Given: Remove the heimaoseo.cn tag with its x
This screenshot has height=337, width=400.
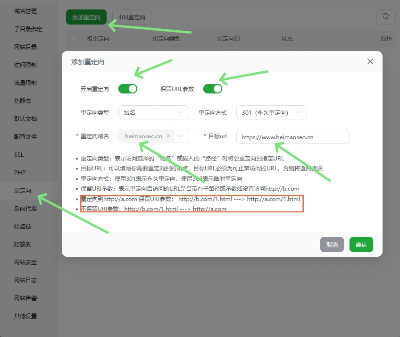Looking at the screenshot, I should (x=168, y=136).
